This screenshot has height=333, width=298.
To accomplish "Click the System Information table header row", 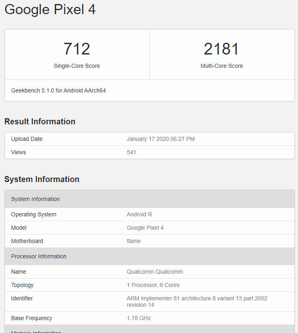I will point(150,199).
